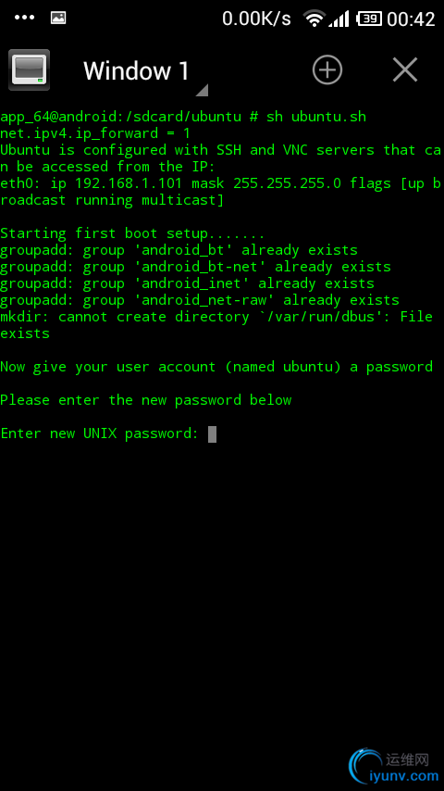Close the current terminal window with X
Image resolution: width=444 pixels, height=791 pixels.
405,69
